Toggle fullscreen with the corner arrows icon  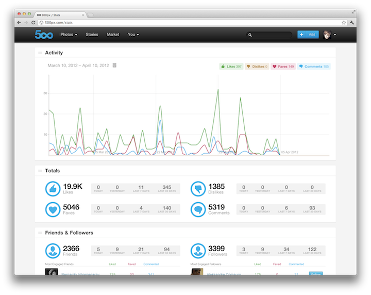click(x=353, y=11)
